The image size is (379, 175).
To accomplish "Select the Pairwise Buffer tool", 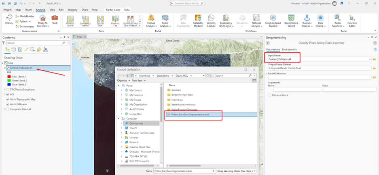I will click(70, 21).
